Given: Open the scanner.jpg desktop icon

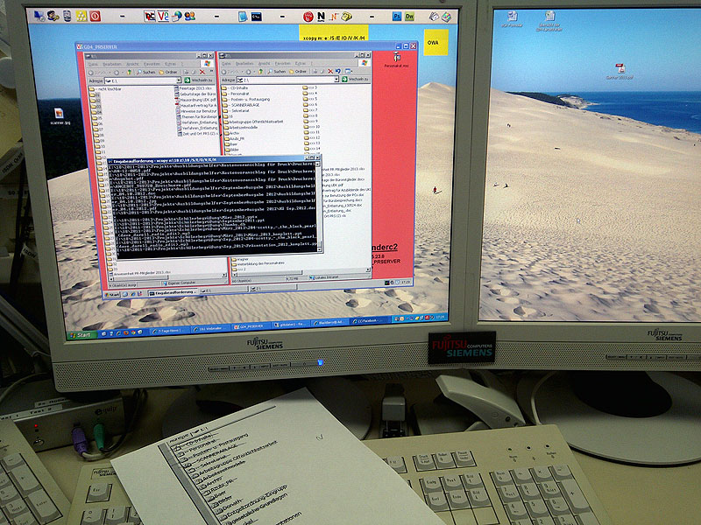Looking at the screenshot, I should pos(59,117).
